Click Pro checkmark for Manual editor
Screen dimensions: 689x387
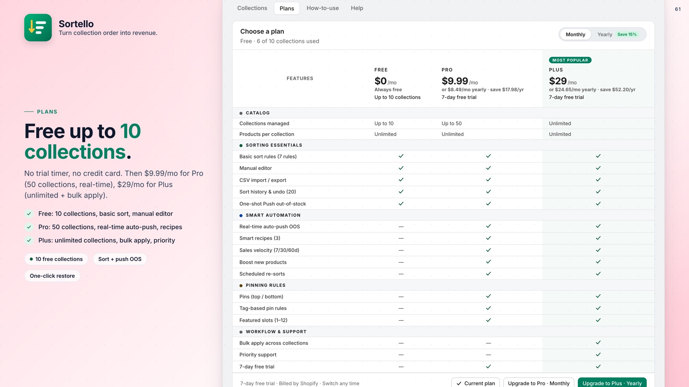tap(488, 168)
